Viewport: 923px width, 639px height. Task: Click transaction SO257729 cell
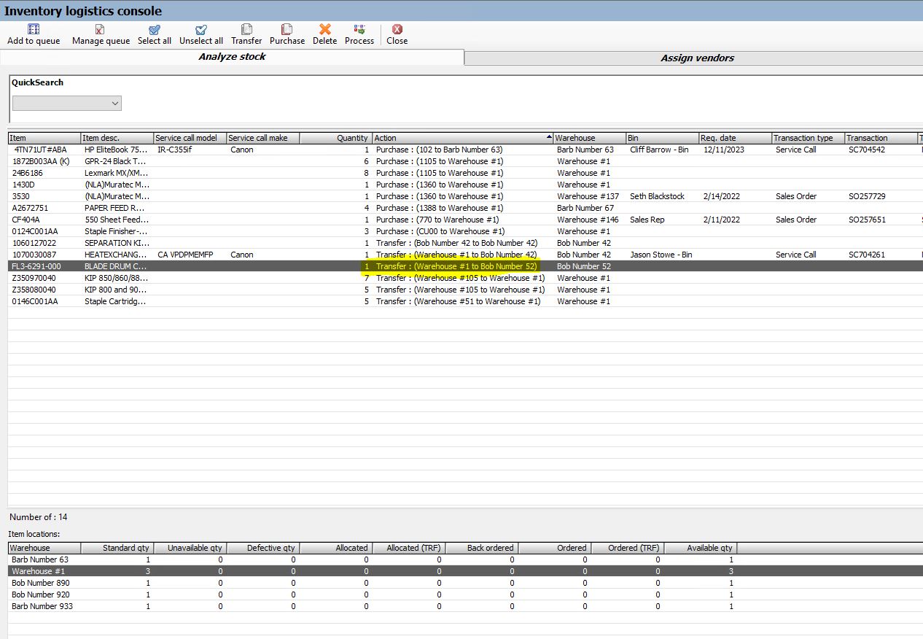[x=867, y=196]
